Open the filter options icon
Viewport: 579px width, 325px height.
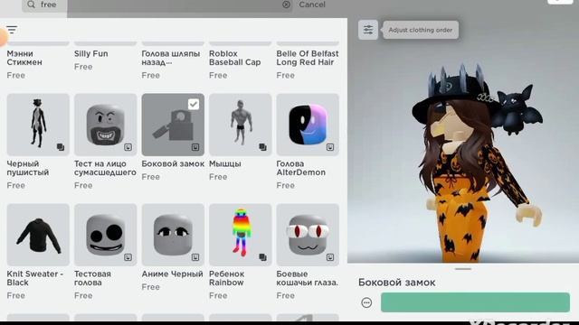click(12, 30)
